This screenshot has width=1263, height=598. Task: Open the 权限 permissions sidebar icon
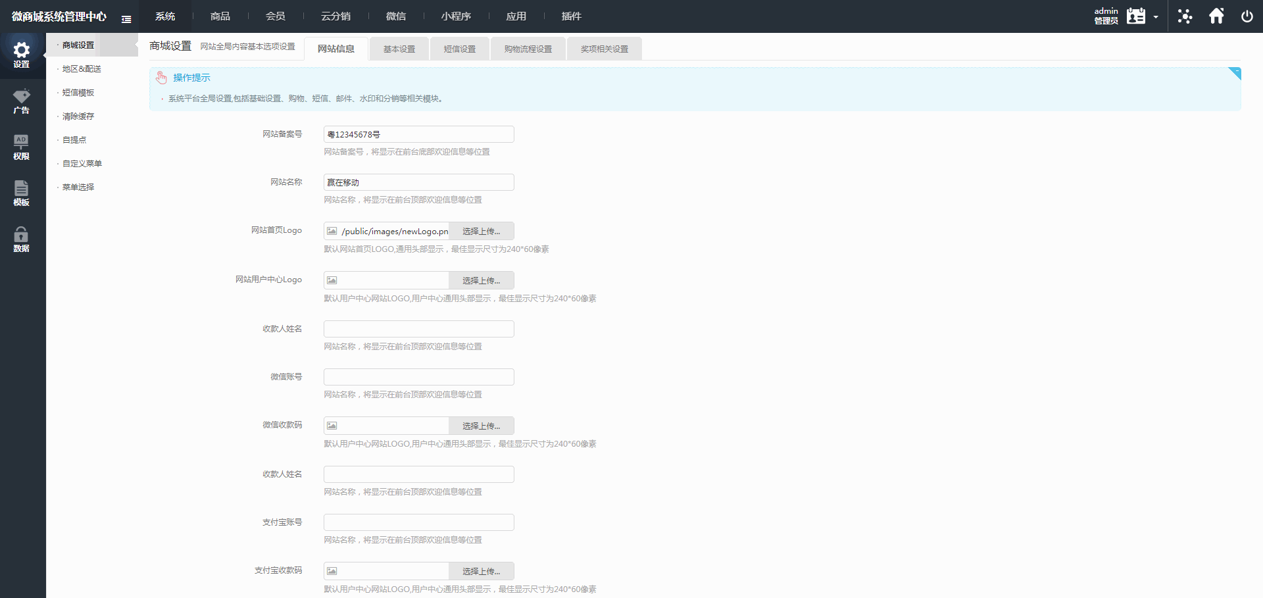pos(21,147)
